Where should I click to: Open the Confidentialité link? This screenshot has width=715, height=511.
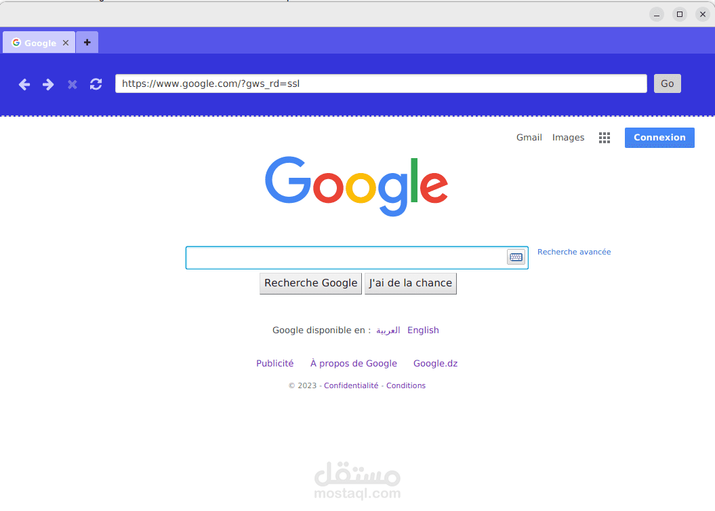coord(351,385)
